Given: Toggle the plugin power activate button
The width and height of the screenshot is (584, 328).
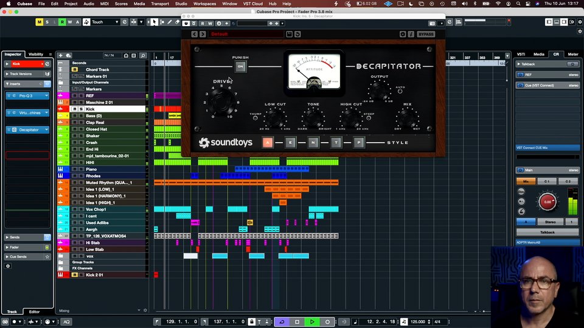Looking at the screenshot, I should pos(186,24).
